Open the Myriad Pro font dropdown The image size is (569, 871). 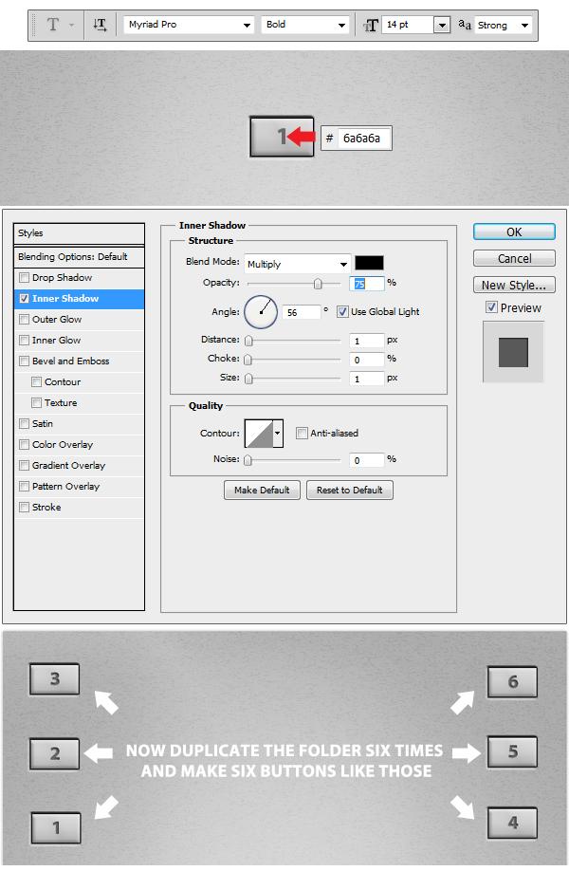point(189,25)
